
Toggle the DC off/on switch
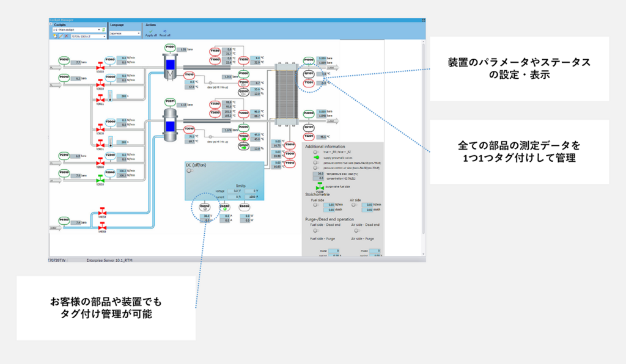coord(190,170)
